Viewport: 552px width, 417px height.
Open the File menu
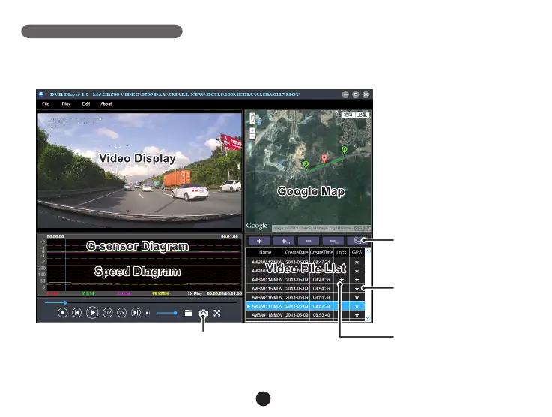[x=46, y=103]
